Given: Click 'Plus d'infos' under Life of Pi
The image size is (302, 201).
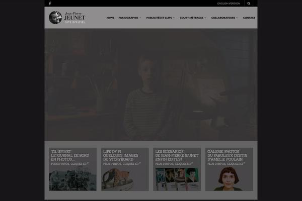Looking at the screenshot, I should pos(122,164).
